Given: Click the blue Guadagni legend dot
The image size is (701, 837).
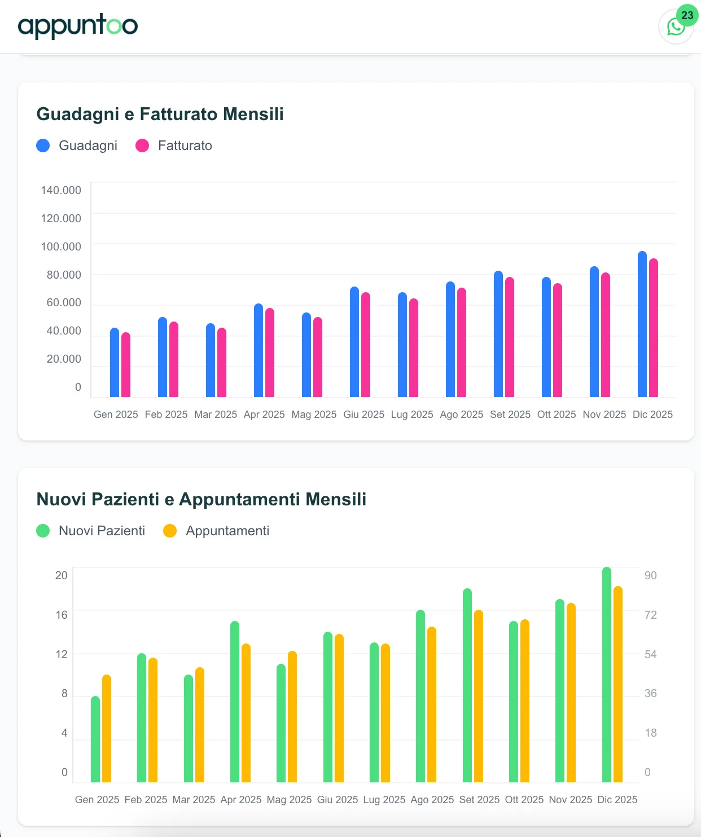Looking at the screenshot, I should pyautogui.click(x=44, y=145).
